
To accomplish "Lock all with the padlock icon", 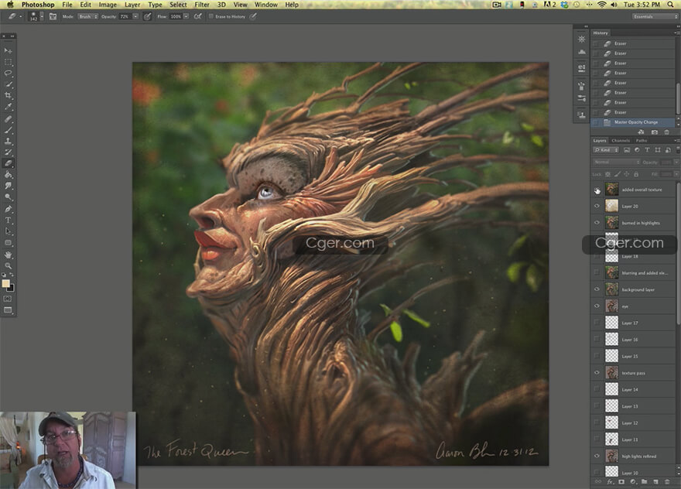I will (636, 174).
